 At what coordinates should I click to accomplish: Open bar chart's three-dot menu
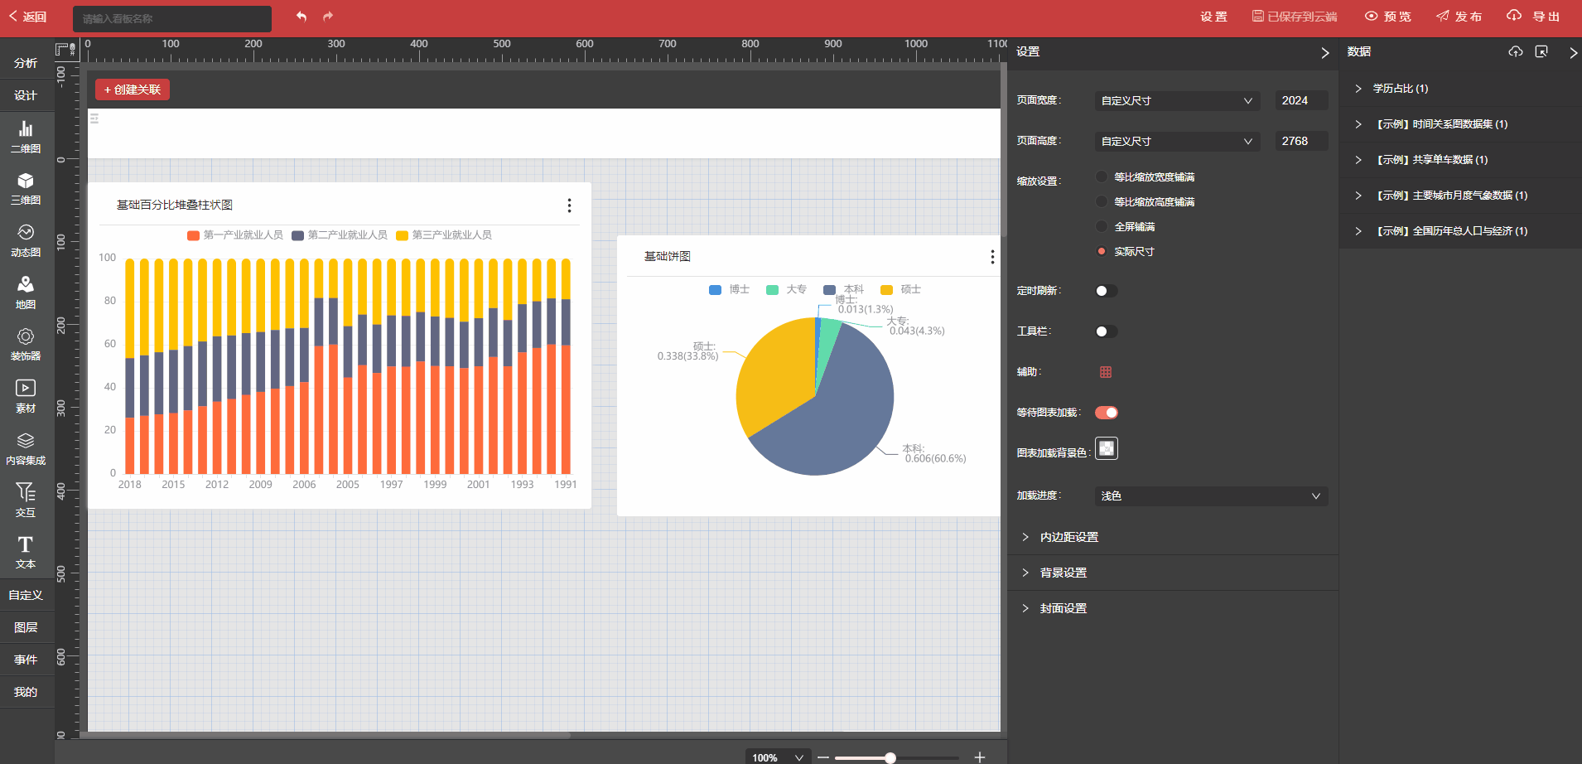[569, 206]
